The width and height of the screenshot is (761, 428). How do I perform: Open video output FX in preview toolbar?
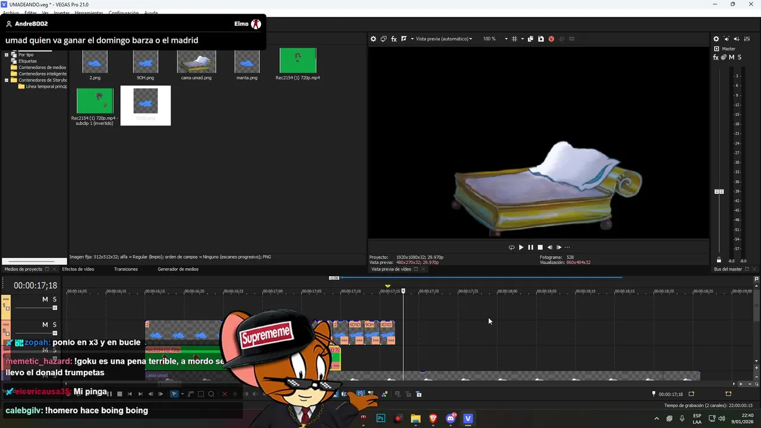[394, 39]
